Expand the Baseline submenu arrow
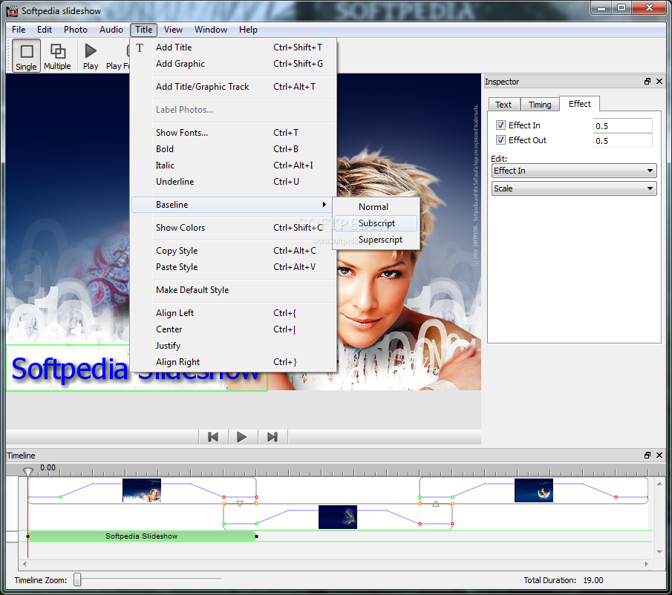 [x=324, y=205]
